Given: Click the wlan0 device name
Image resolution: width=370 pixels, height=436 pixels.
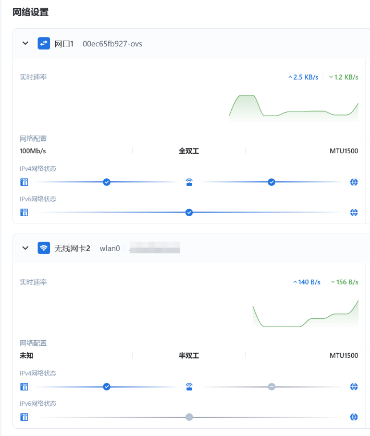Looking at the screenshot, I should point(110,248).
